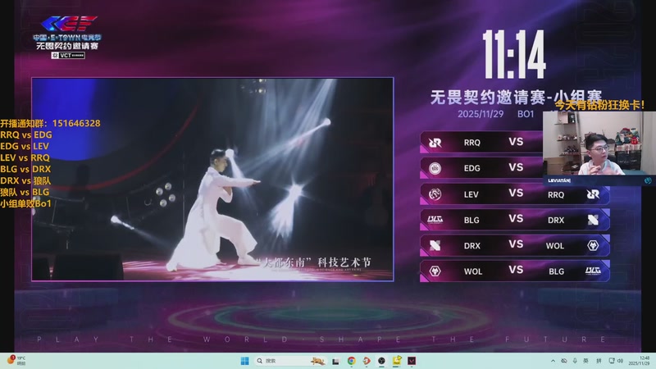This screenshot has width=656, height=369.
Task: Click overlay text 狼队 vs BLG
Action: click(25, 192)
